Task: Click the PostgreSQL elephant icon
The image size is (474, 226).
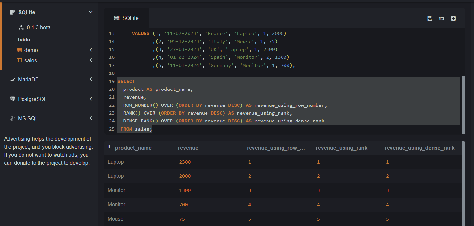Action: [12, 99]
